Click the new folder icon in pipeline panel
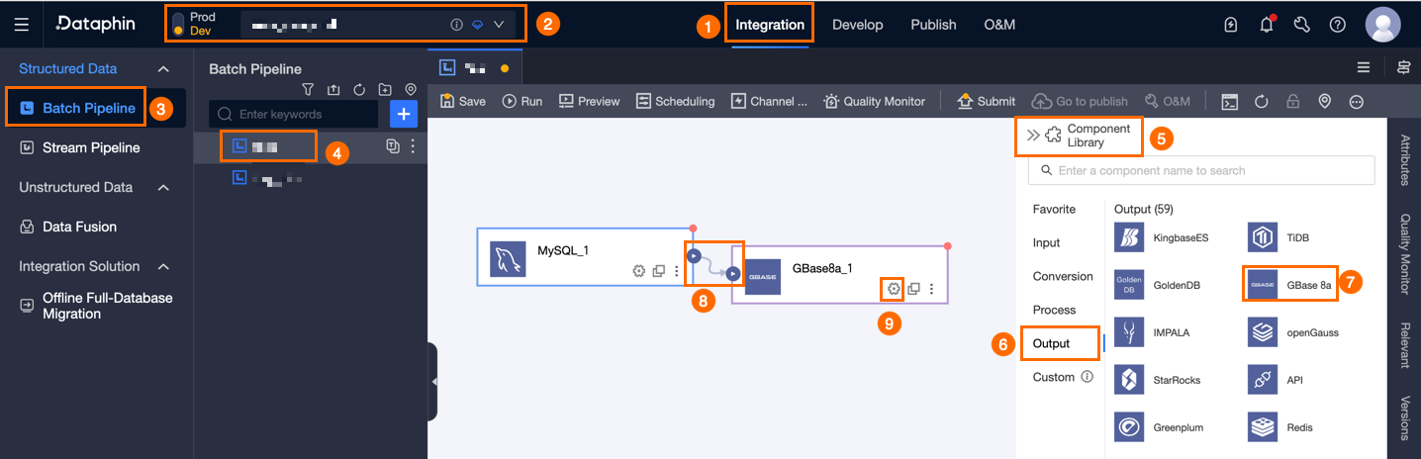The height and width of the screenshot is (459, 1421). 385,90
